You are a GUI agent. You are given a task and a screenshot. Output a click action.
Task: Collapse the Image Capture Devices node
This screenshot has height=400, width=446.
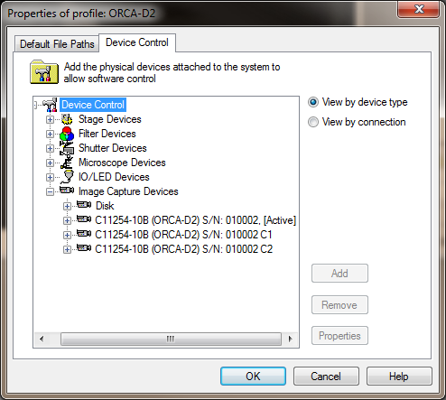(50, 191)
